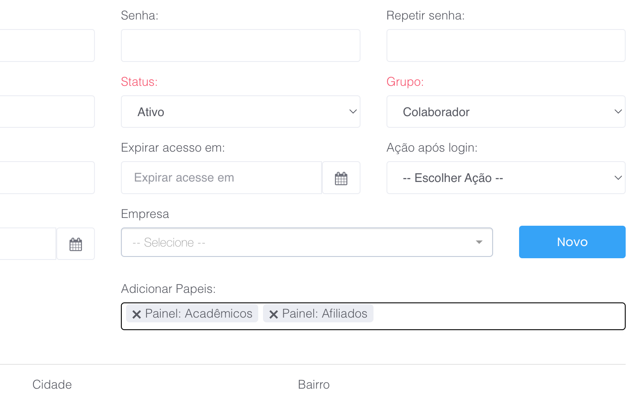Screen dimensions: 630x396
Task: Click the blue Novo button
Action: (x=572, y=242)
